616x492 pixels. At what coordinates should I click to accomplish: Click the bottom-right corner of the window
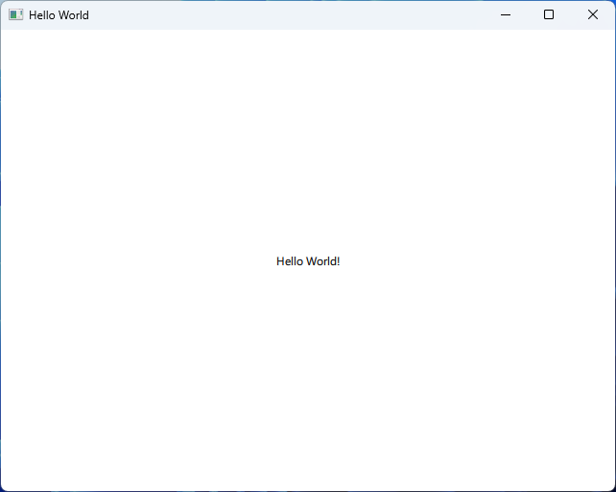[x=612, y=488]
